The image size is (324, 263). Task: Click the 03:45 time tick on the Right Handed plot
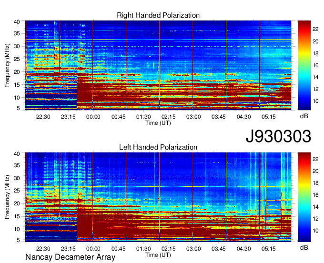pos(218,117)
